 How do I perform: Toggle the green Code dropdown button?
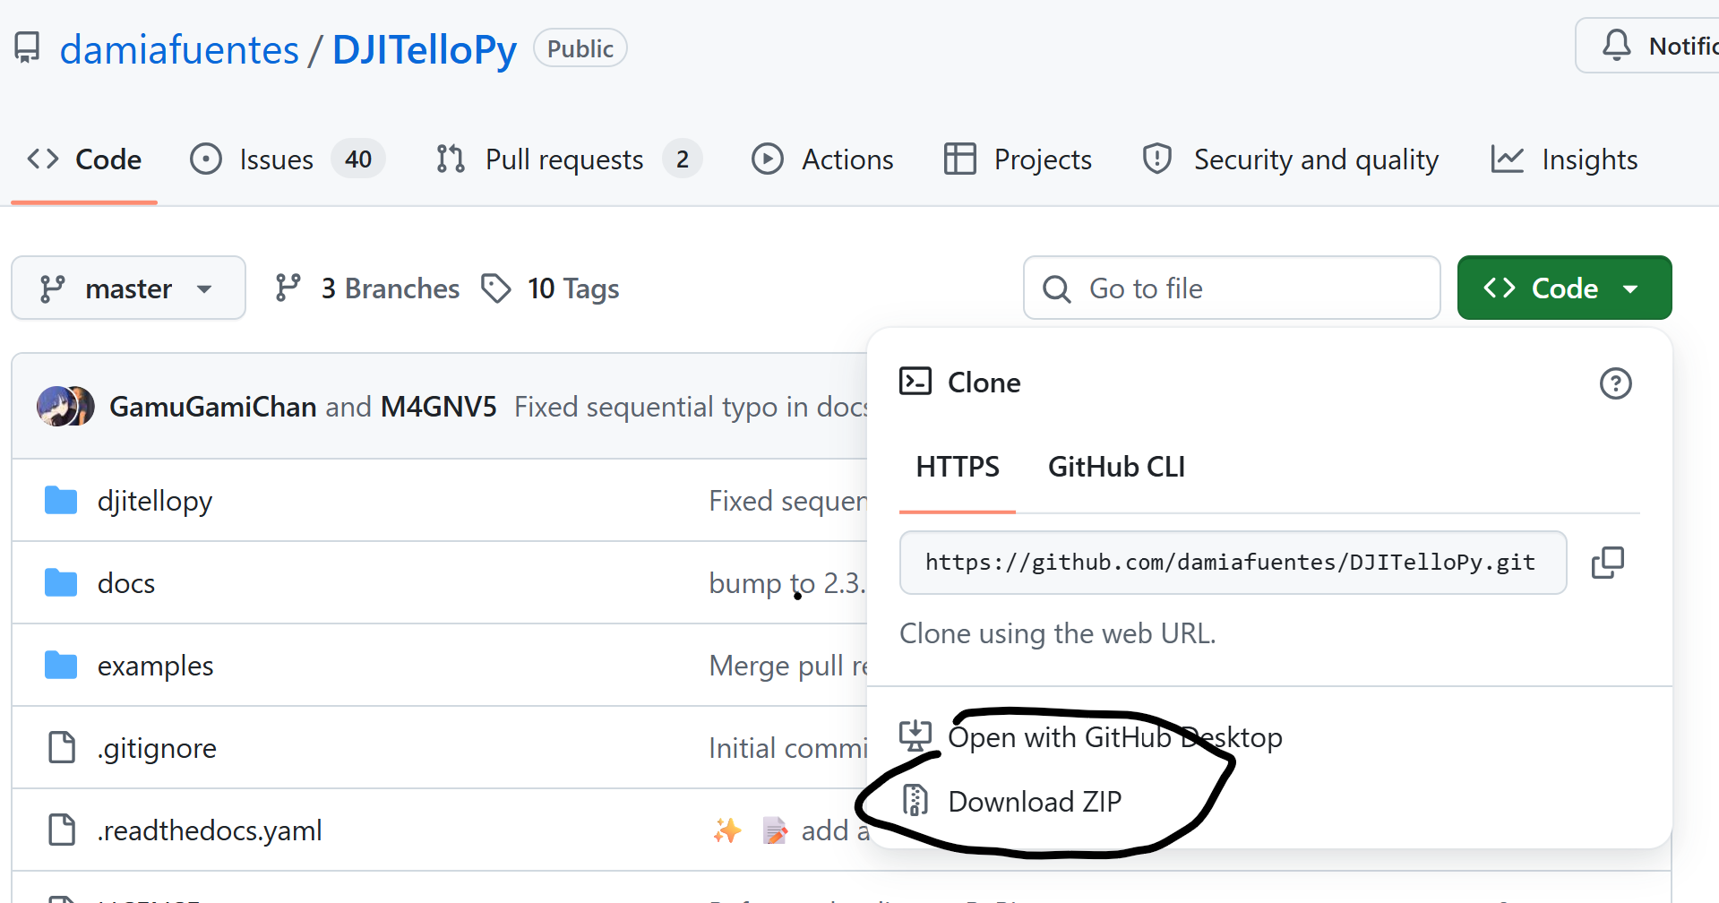coord(1564,288)
